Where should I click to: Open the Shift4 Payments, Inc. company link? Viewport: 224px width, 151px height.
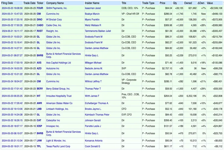point(57,8)
